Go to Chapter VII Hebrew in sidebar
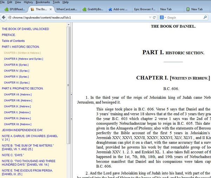This screenshot has height=178, width=211. 18,95
